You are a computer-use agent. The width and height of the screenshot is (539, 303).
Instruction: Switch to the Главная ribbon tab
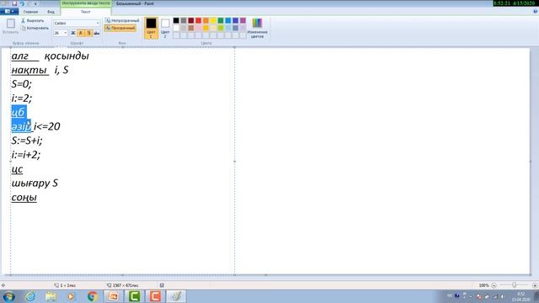pos(30,12)
